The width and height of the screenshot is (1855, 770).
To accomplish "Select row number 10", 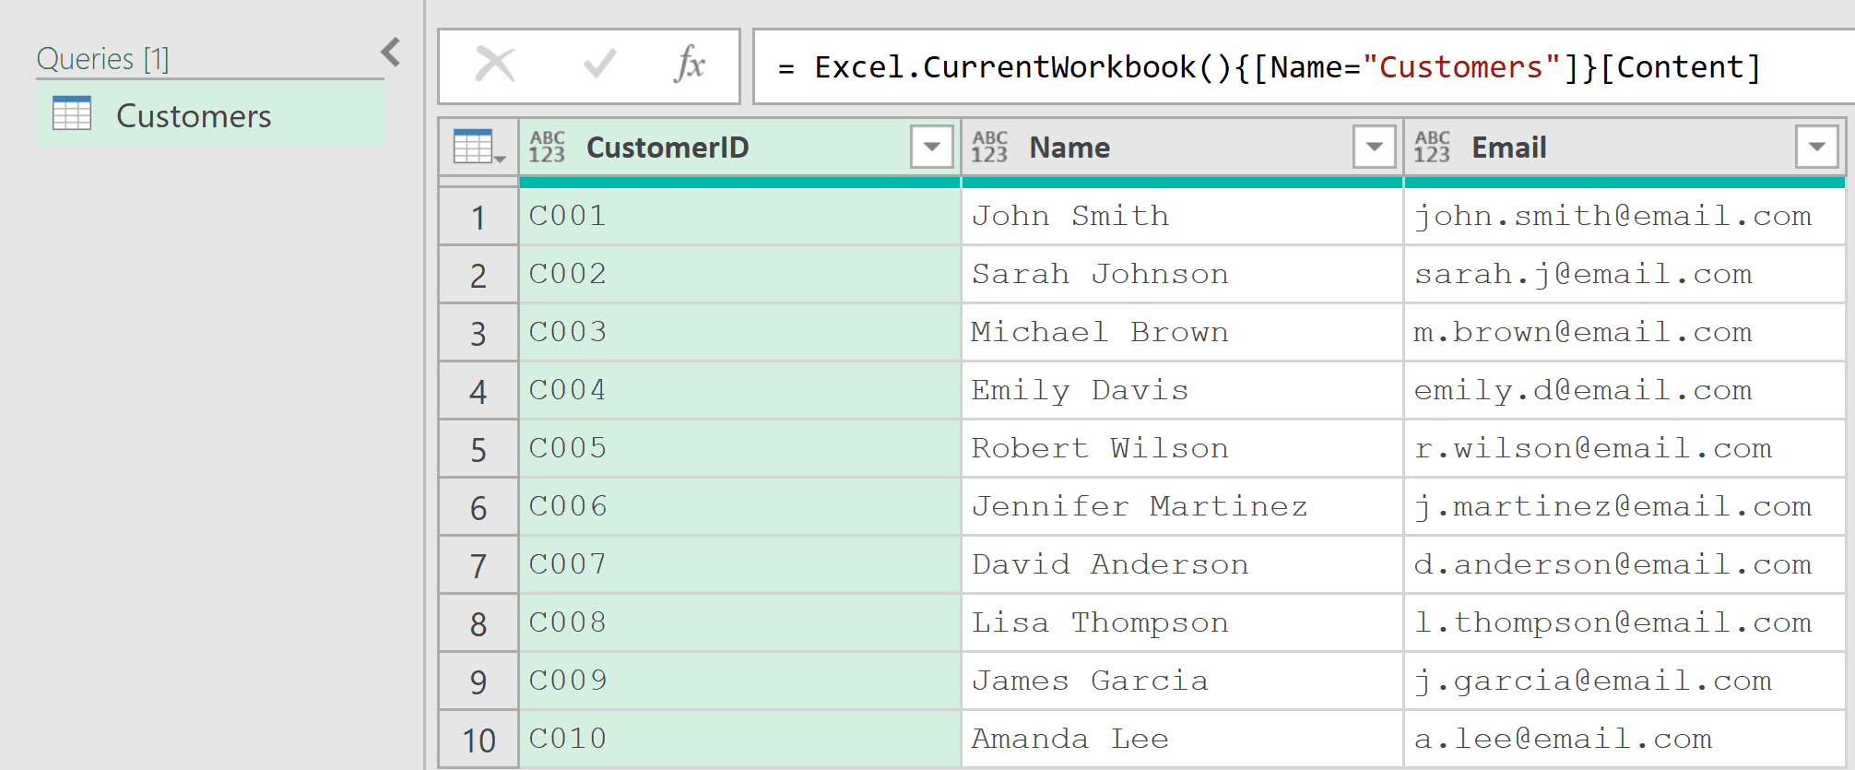I will (x=478, y=740).
